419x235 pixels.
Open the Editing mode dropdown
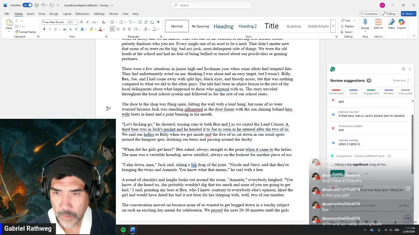coord(390,14)
